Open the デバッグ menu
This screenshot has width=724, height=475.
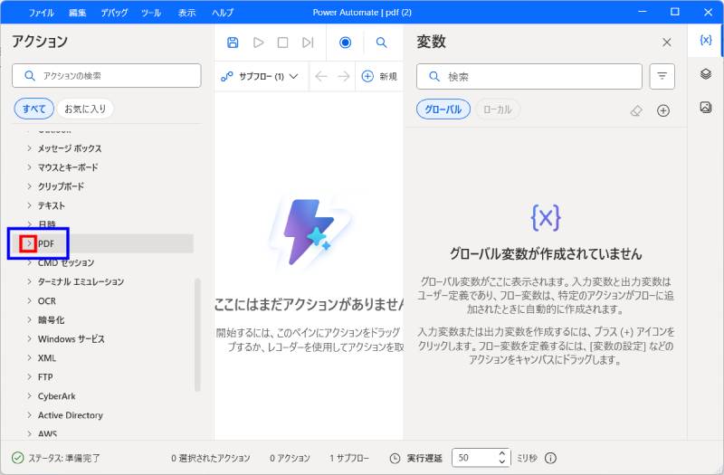point(114,13)
